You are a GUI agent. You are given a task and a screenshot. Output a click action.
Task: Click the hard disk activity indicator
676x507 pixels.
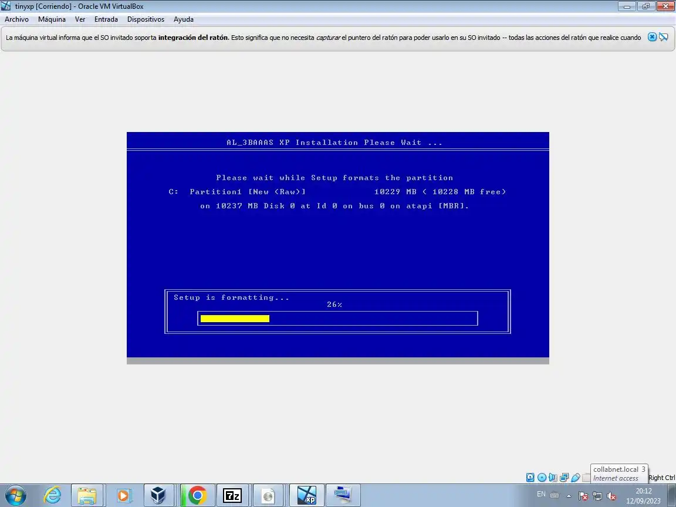(530, 477)
